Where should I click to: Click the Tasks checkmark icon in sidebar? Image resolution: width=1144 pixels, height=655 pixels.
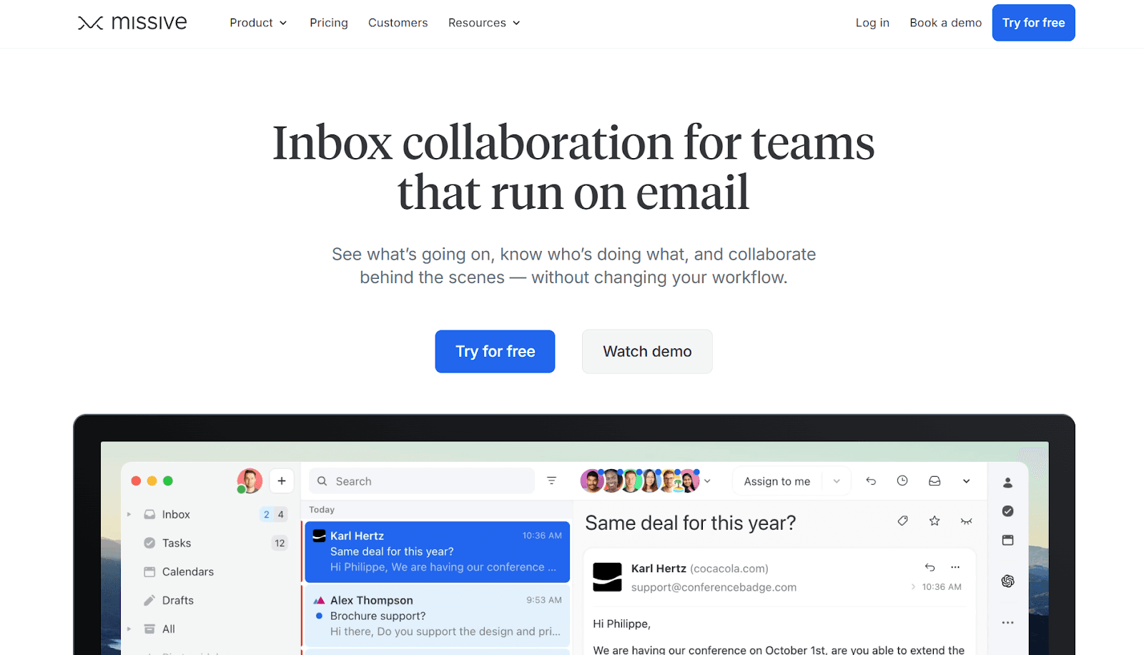(x=149, y=543)
